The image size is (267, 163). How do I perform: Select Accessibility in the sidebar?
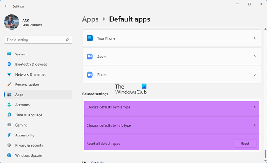click(25, 135)
